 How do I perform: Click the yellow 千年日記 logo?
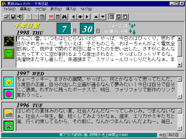pos(27,26)
